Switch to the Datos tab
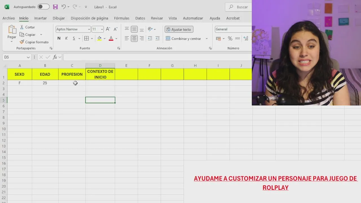The height and width of the screenshot is (203, 361). pos(140,18)
